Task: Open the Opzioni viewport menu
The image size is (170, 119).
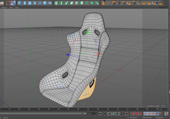Action: click(x=4, y=8)
